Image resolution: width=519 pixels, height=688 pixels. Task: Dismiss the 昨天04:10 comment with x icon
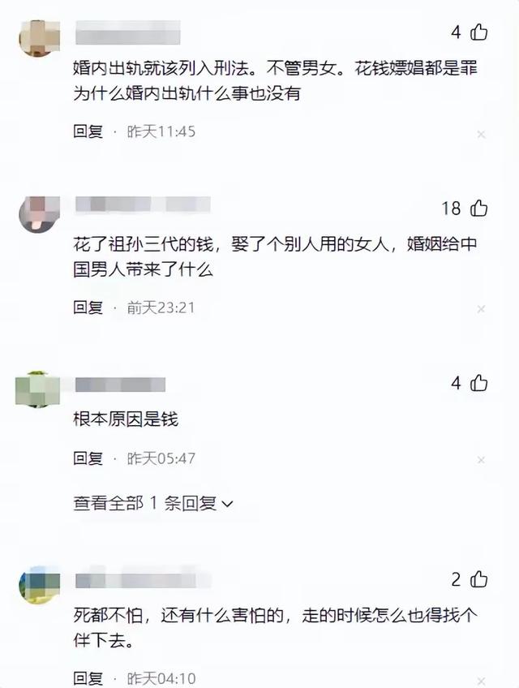481,682
